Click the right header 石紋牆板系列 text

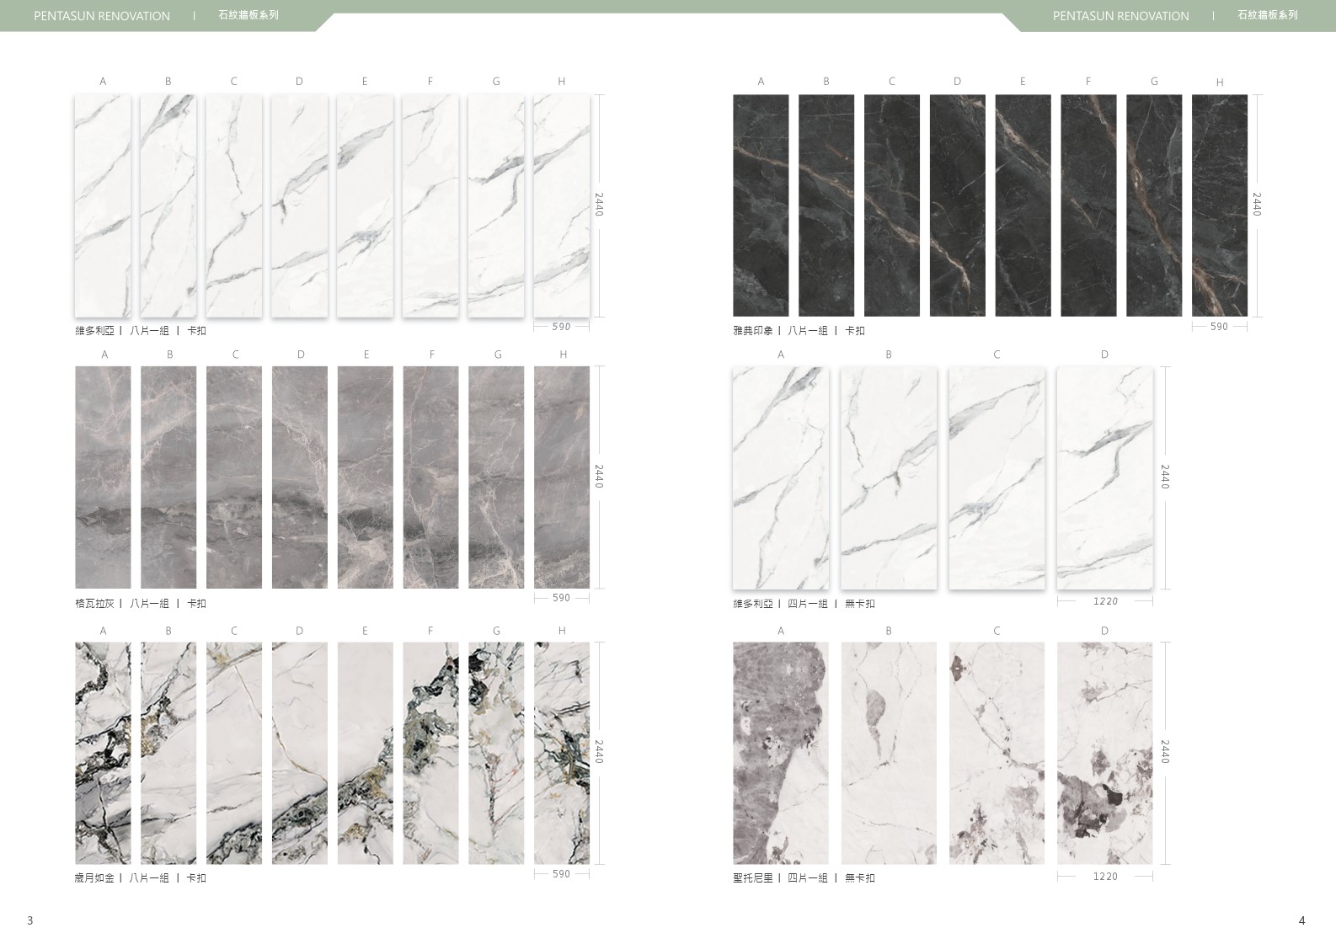click(1267, 15)
